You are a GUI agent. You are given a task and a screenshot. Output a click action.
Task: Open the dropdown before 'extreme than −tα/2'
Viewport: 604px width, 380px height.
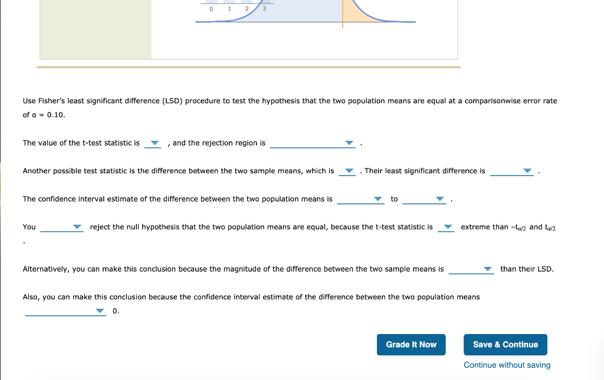447,227
